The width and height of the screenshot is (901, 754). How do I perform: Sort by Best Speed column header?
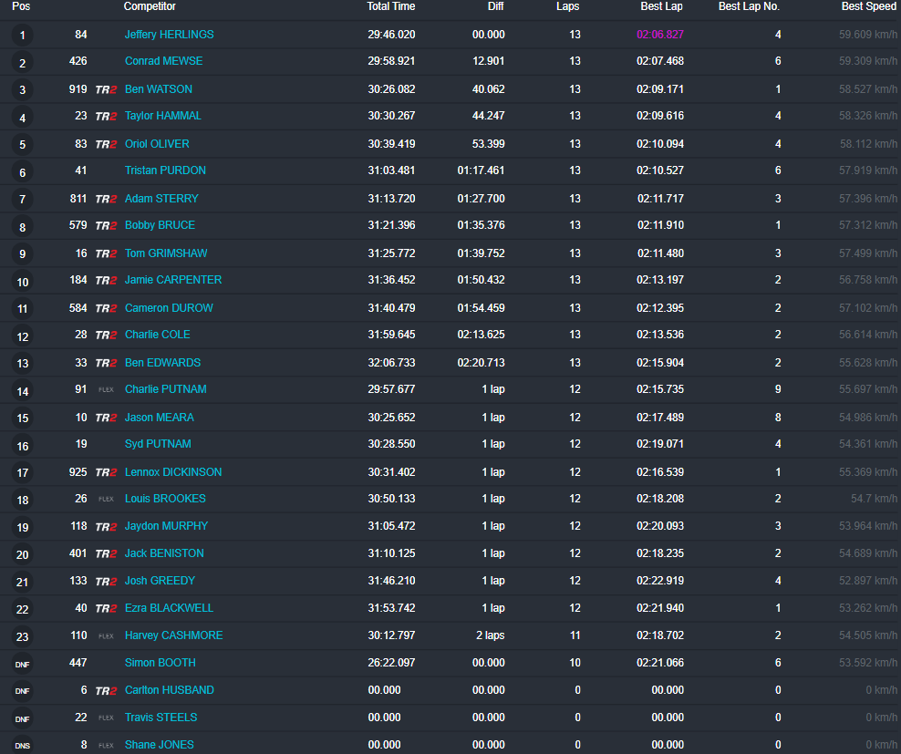[869, 6]
